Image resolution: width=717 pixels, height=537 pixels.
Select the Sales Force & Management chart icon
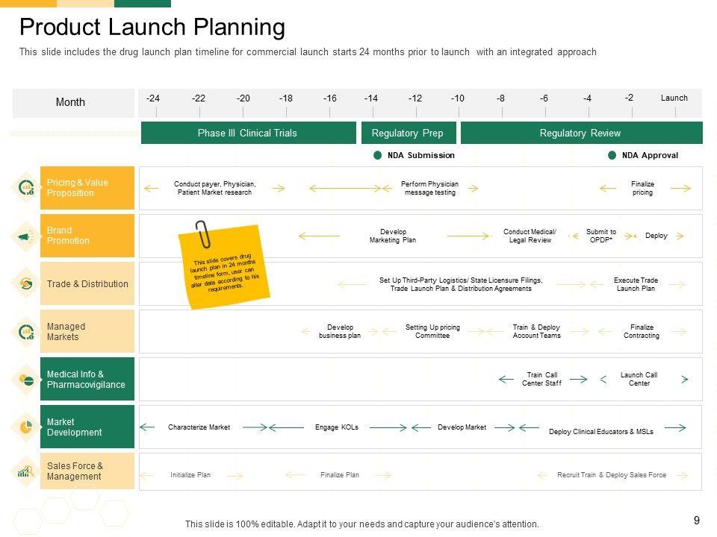pyautogui.click(x=26, y=471)
